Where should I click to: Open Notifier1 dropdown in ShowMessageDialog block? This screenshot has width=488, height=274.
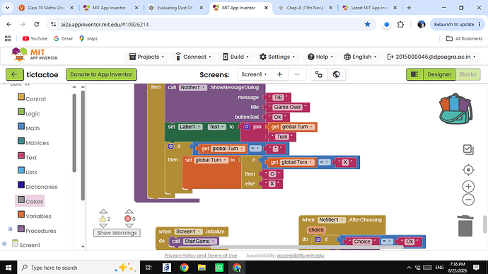[193, 88]
